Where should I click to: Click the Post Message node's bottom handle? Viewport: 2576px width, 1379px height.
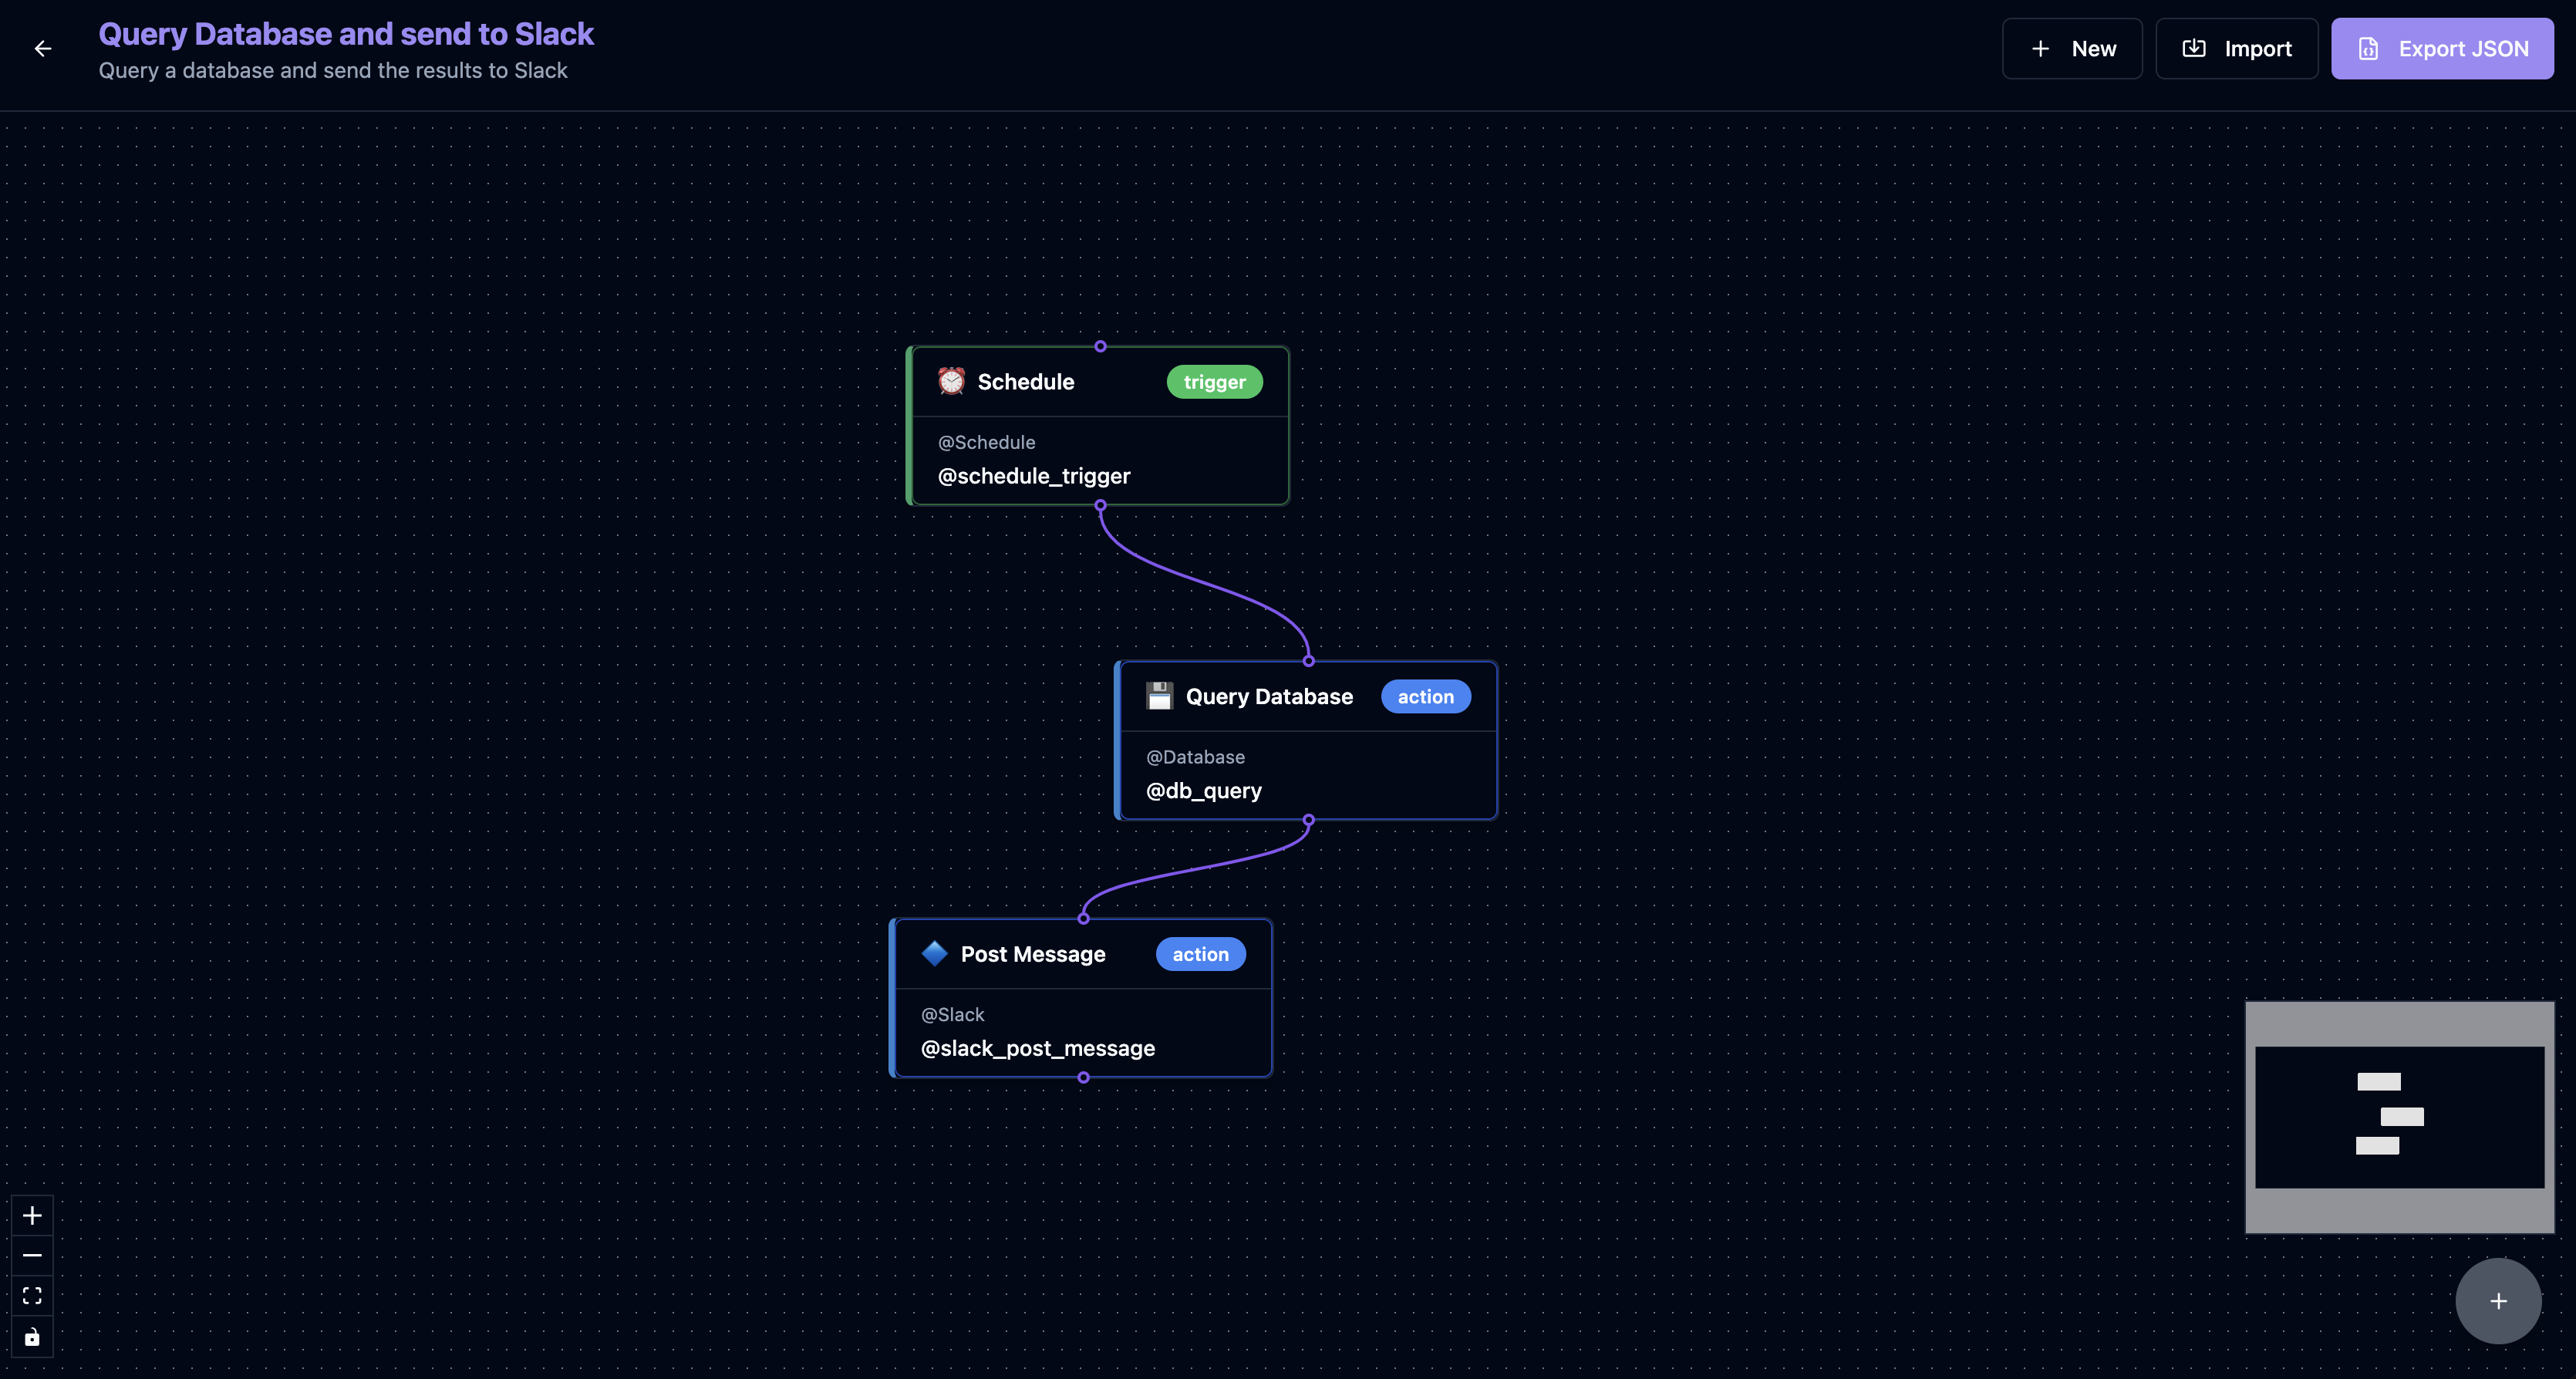[1083, 1077]
